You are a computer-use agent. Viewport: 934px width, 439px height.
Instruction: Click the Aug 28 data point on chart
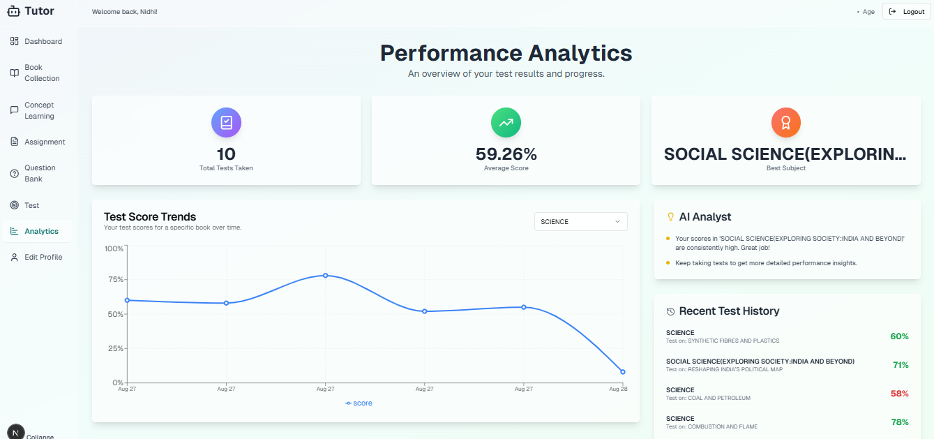click(x=623, y=372)
